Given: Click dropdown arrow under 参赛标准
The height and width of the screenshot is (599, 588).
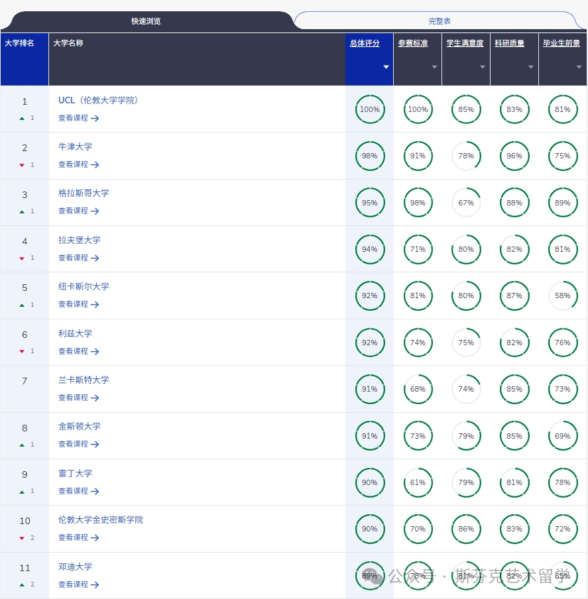Looking at the screenshot, I should pyautogui.click(x=434, y=67).
